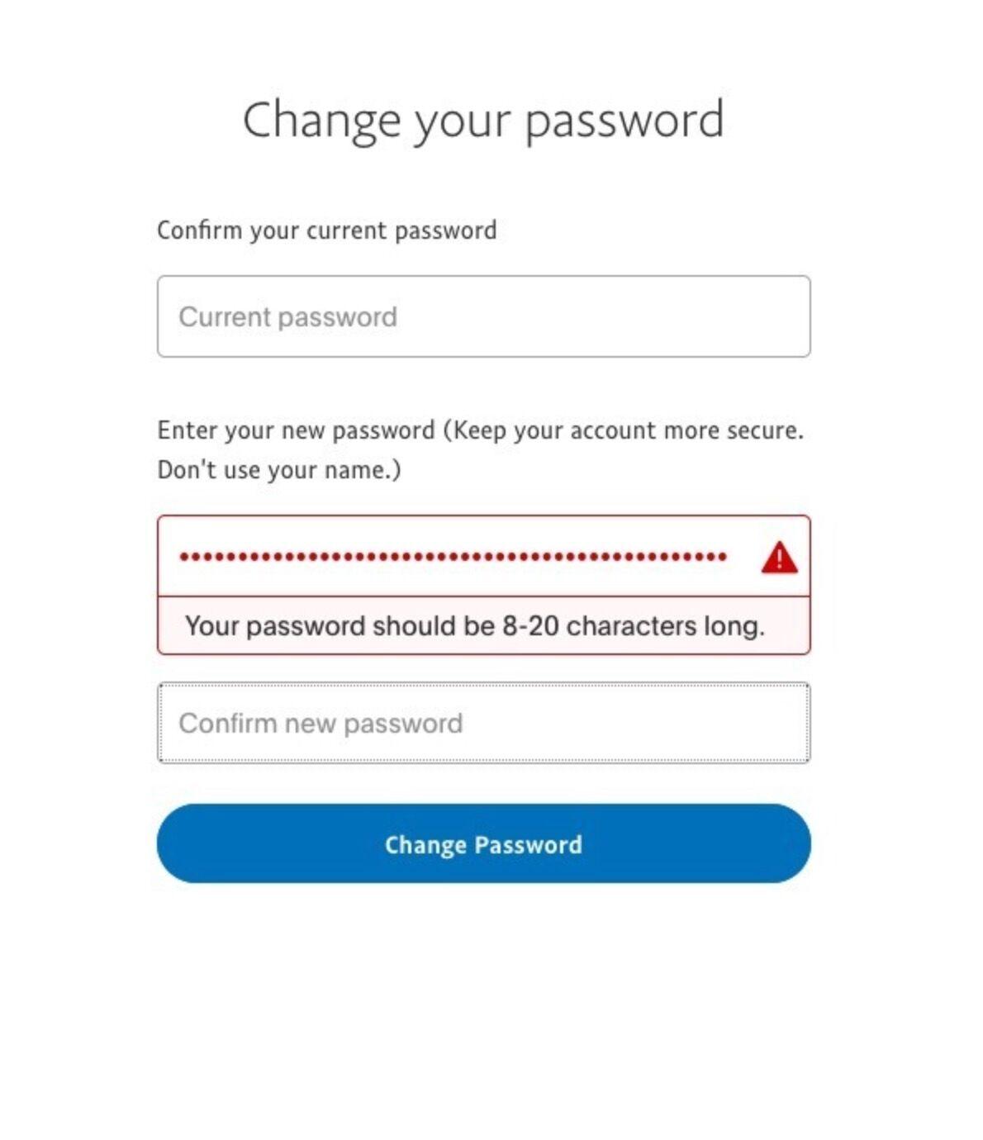This screenshot has height=1140, width=983.
Task: Submit with the blue Change Password button
Action: 483,843
